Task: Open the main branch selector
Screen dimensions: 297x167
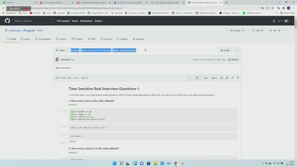Action: [x=62, y=50]
